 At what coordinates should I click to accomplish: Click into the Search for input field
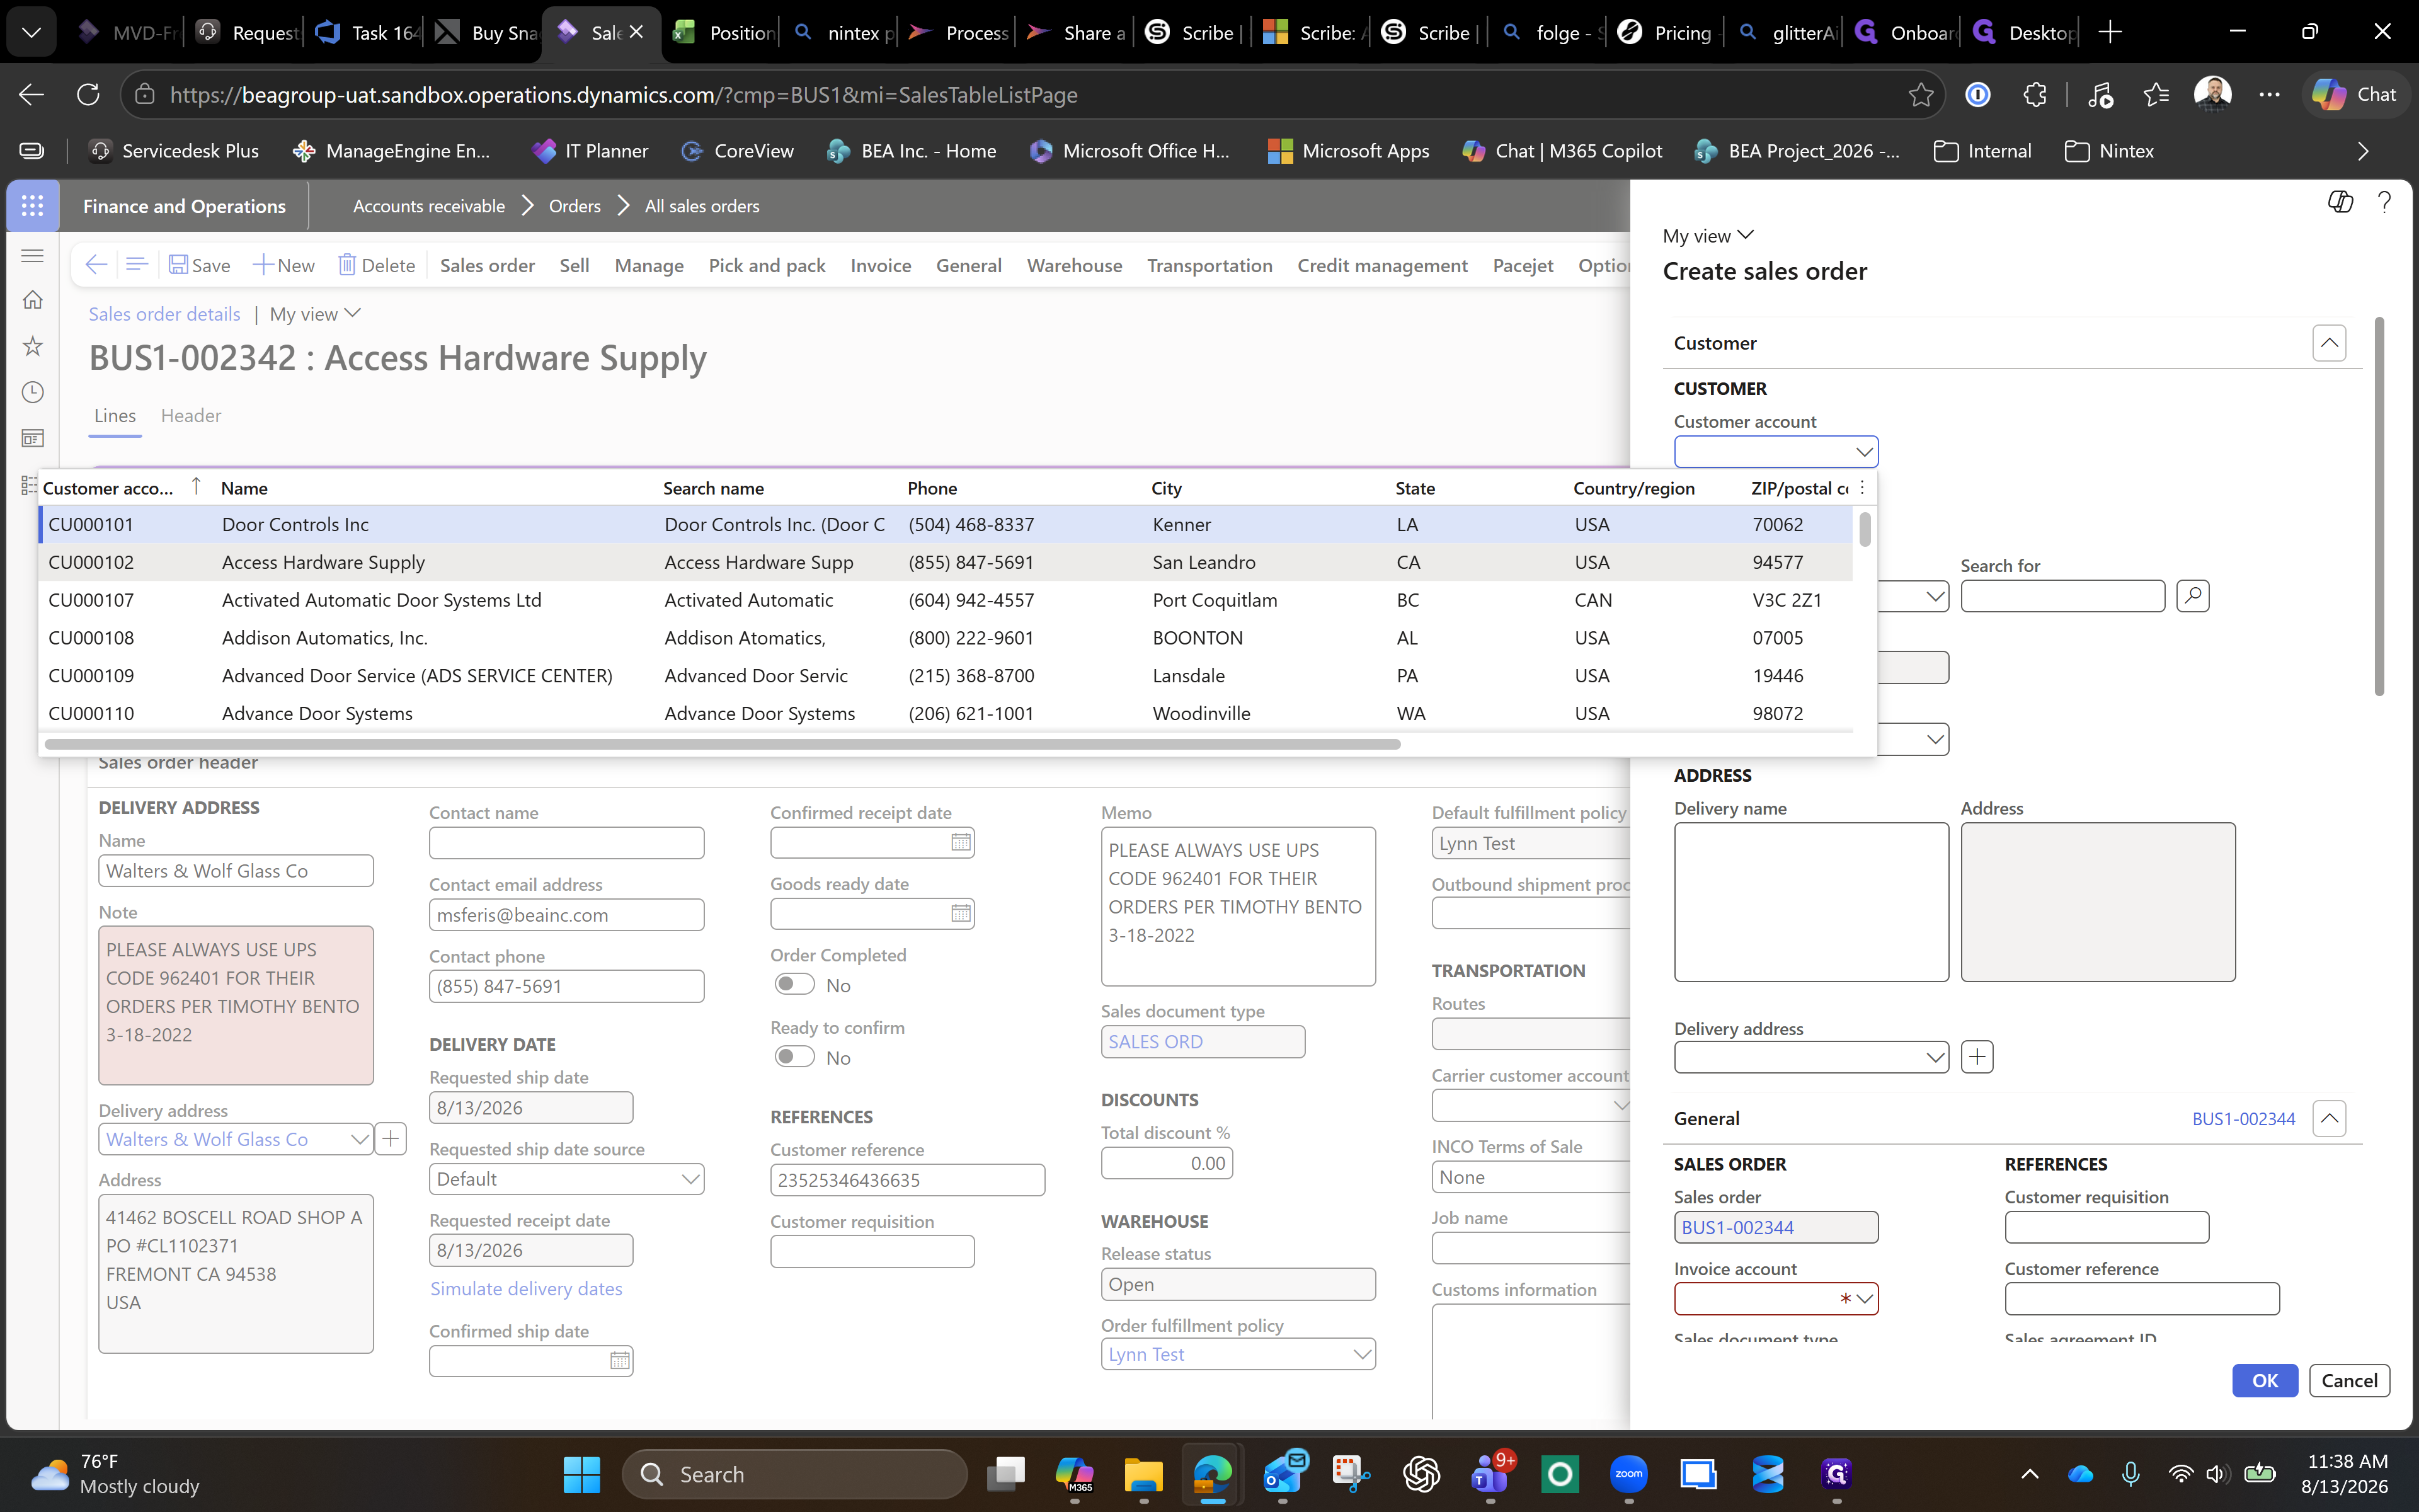[x=2062, y=596]
